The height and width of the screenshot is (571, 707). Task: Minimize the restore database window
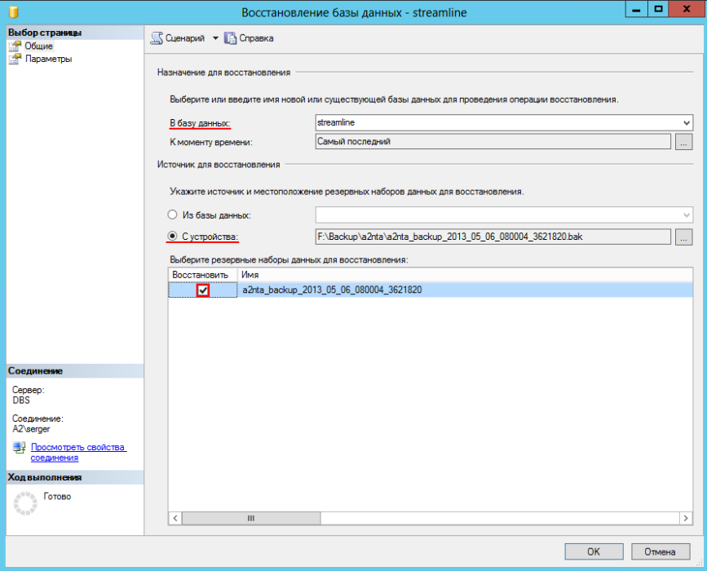pyautogui.click(x=636, y=9)
